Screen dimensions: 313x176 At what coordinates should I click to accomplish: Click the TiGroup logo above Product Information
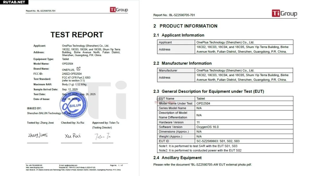coord(284,14)
